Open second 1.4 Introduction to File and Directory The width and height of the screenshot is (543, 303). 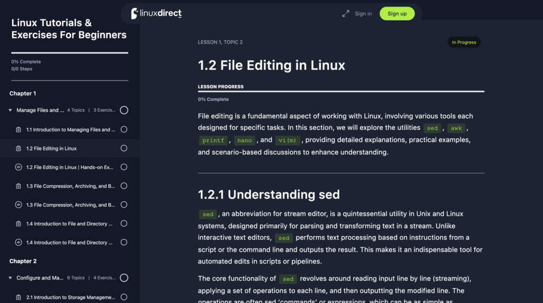[69, 243]
